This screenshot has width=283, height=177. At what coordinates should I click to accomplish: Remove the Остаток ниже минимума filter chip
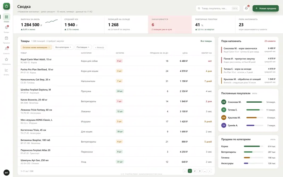click(49, 47)
